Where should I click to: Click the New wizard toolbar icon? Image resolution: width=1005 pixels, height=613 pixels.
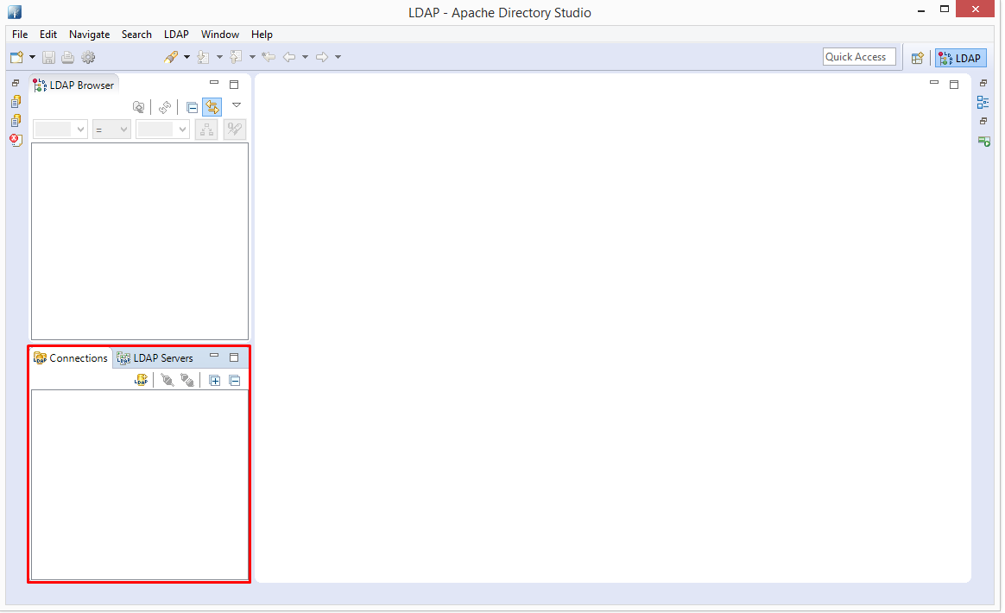(x=16, y=57)
